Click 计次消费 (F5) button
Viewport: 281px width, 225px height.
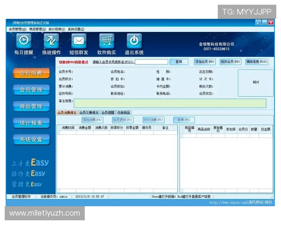click(x=154, y=120)
